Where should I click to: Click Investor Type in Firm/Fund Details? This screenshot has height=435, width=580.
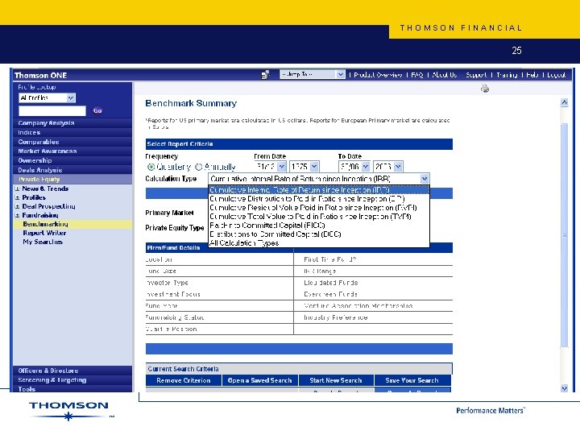pyautogui.click(x=167, y=283)
